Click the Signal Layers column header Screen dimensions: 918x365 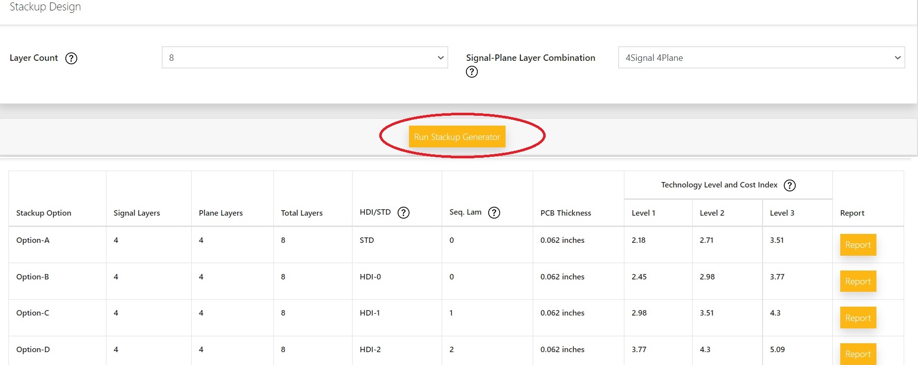137,213
